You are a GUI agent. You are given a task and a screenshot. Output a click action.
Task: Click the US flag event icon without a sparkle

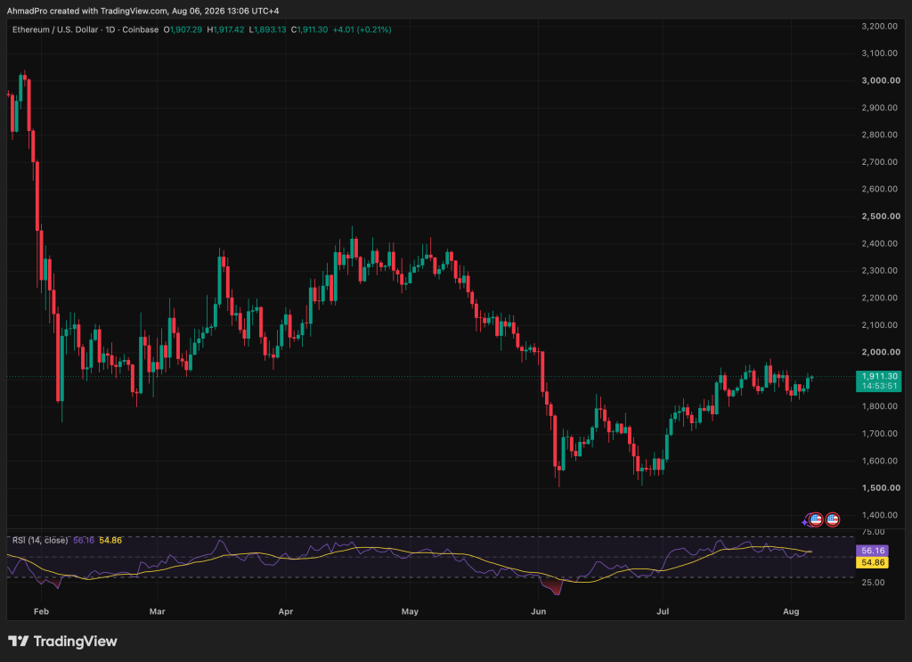(x=833, y=519)
